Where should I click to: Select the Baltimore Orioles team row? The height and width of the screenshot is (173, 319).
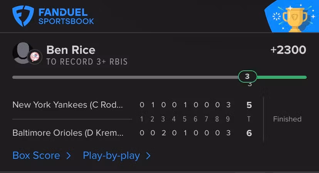[68, 133]
